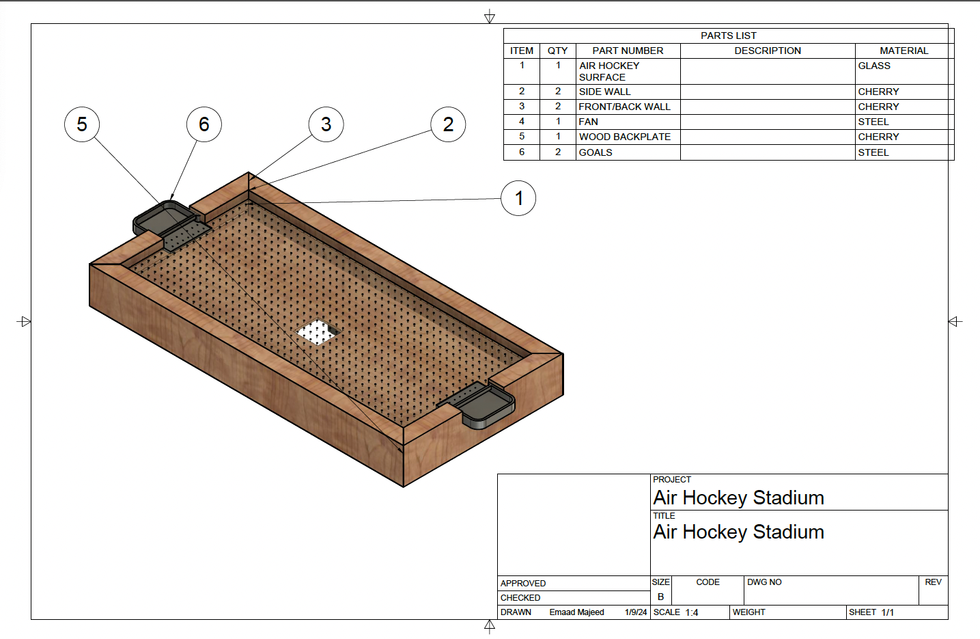980x639 pixels.
Task: Select balloon number 5
Action: click(82, 124)
